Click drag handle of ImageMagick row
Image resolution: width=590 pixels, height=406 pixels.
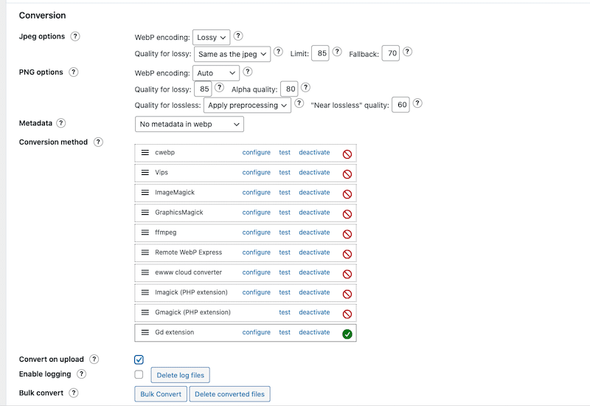(145, 193)
